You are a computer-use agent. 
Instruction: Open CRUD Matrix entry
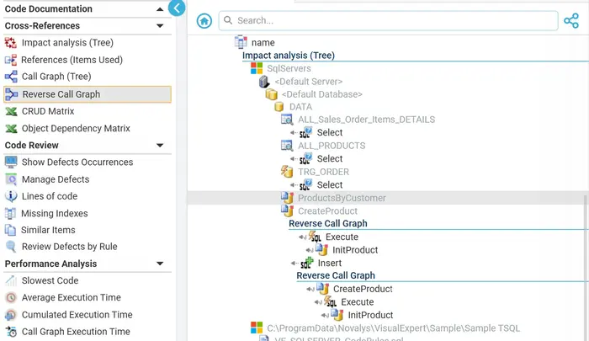click(48, 111)
